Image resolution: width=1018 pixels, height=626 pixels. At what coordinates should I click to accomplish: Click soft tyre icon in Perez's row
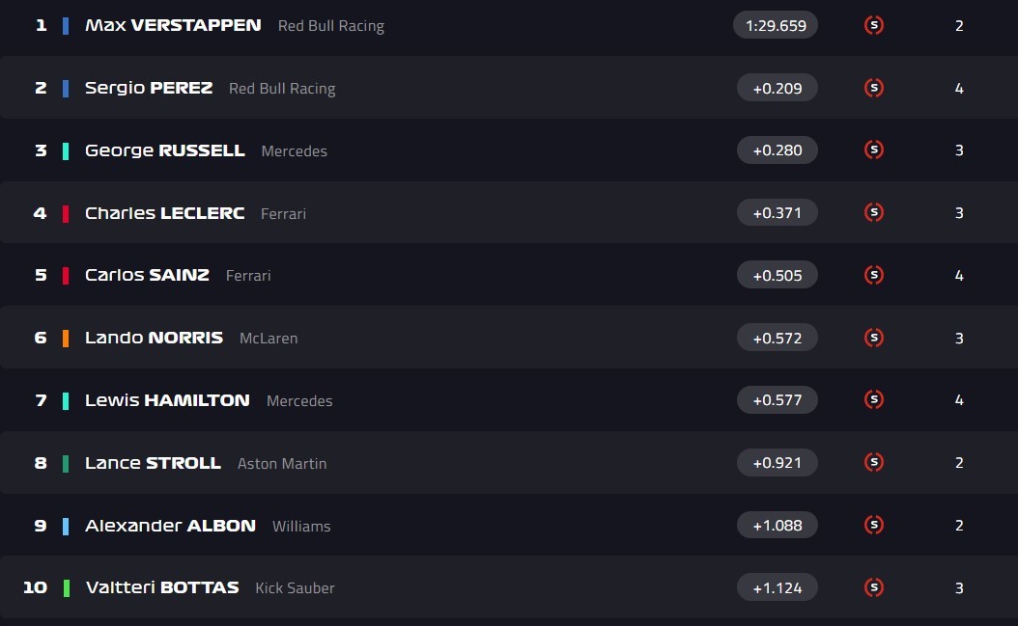coord(874,88)
